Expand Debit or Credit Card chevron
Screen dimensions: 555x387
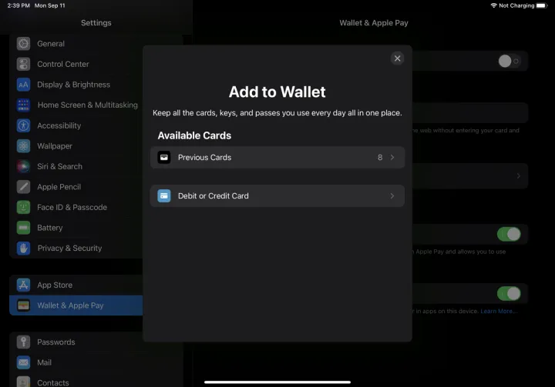(392, 196)
